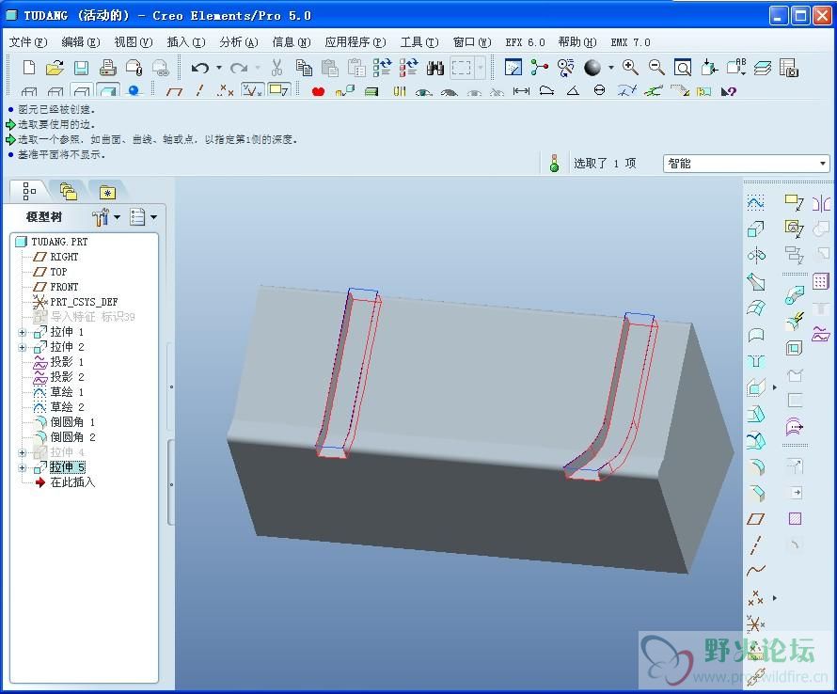Save the TUDANG model with the disk icon
Image resolution: width=837 pixels, height=694 pixels.
(x=81, y=68)
